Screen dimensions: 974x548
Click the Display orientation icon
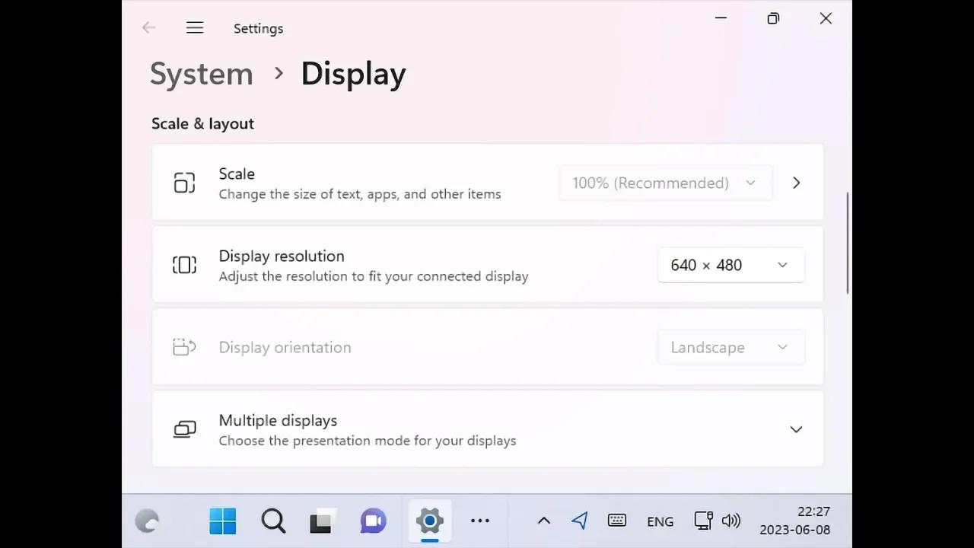click(x=184, y=346)
